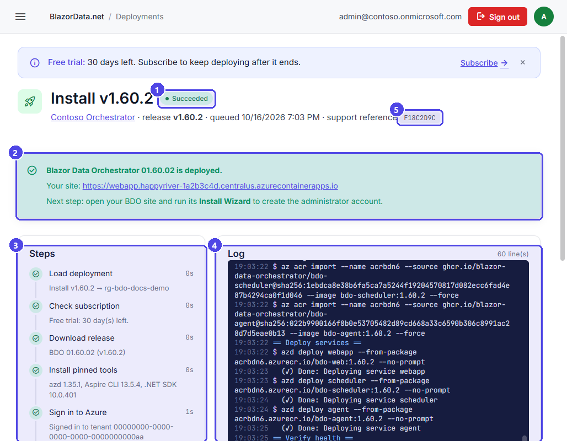The height and width of the screenshot is (441, 567).
Task: Dismiss the free trial banner
Action: point(522,62)
